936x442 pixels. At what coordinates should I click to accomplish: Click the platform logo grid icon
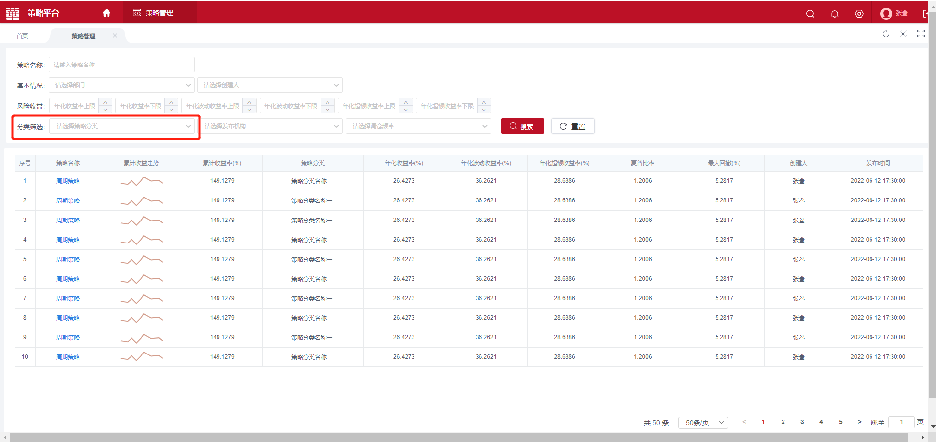click(x=13, y=13)
